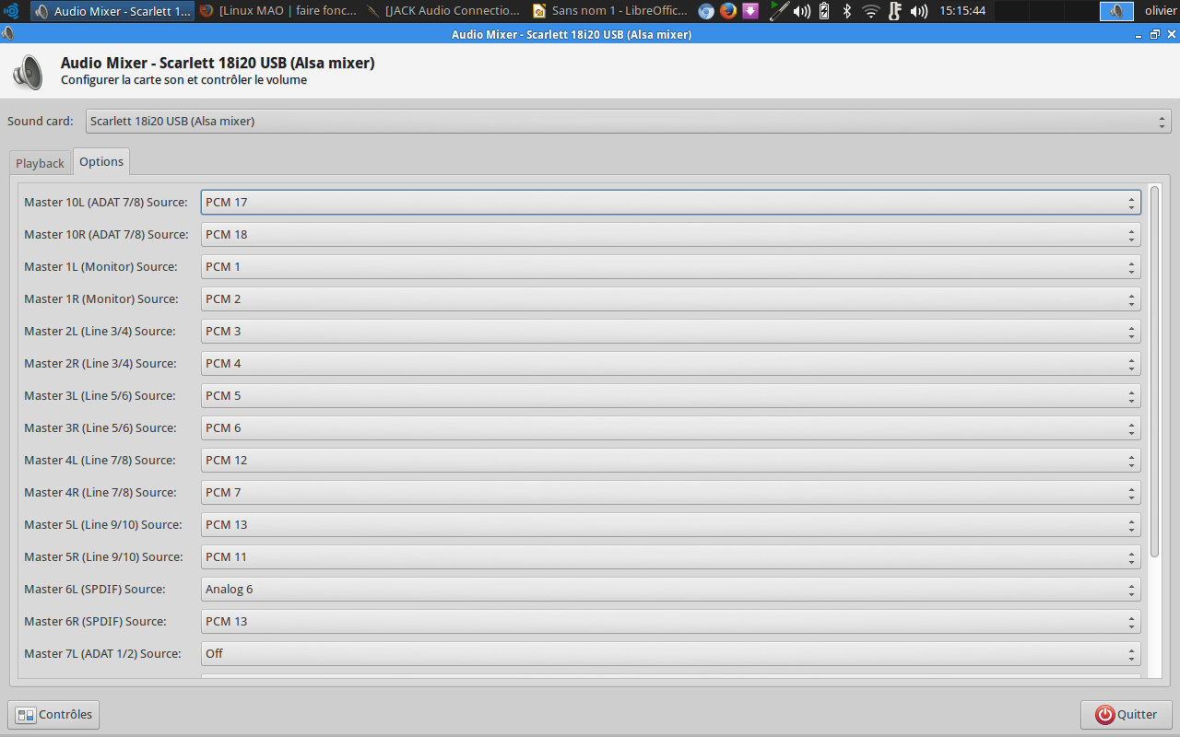Viewport: 1180px width, 737px height.
Task: Check the battery status icon
Action: tap(824, 11)
